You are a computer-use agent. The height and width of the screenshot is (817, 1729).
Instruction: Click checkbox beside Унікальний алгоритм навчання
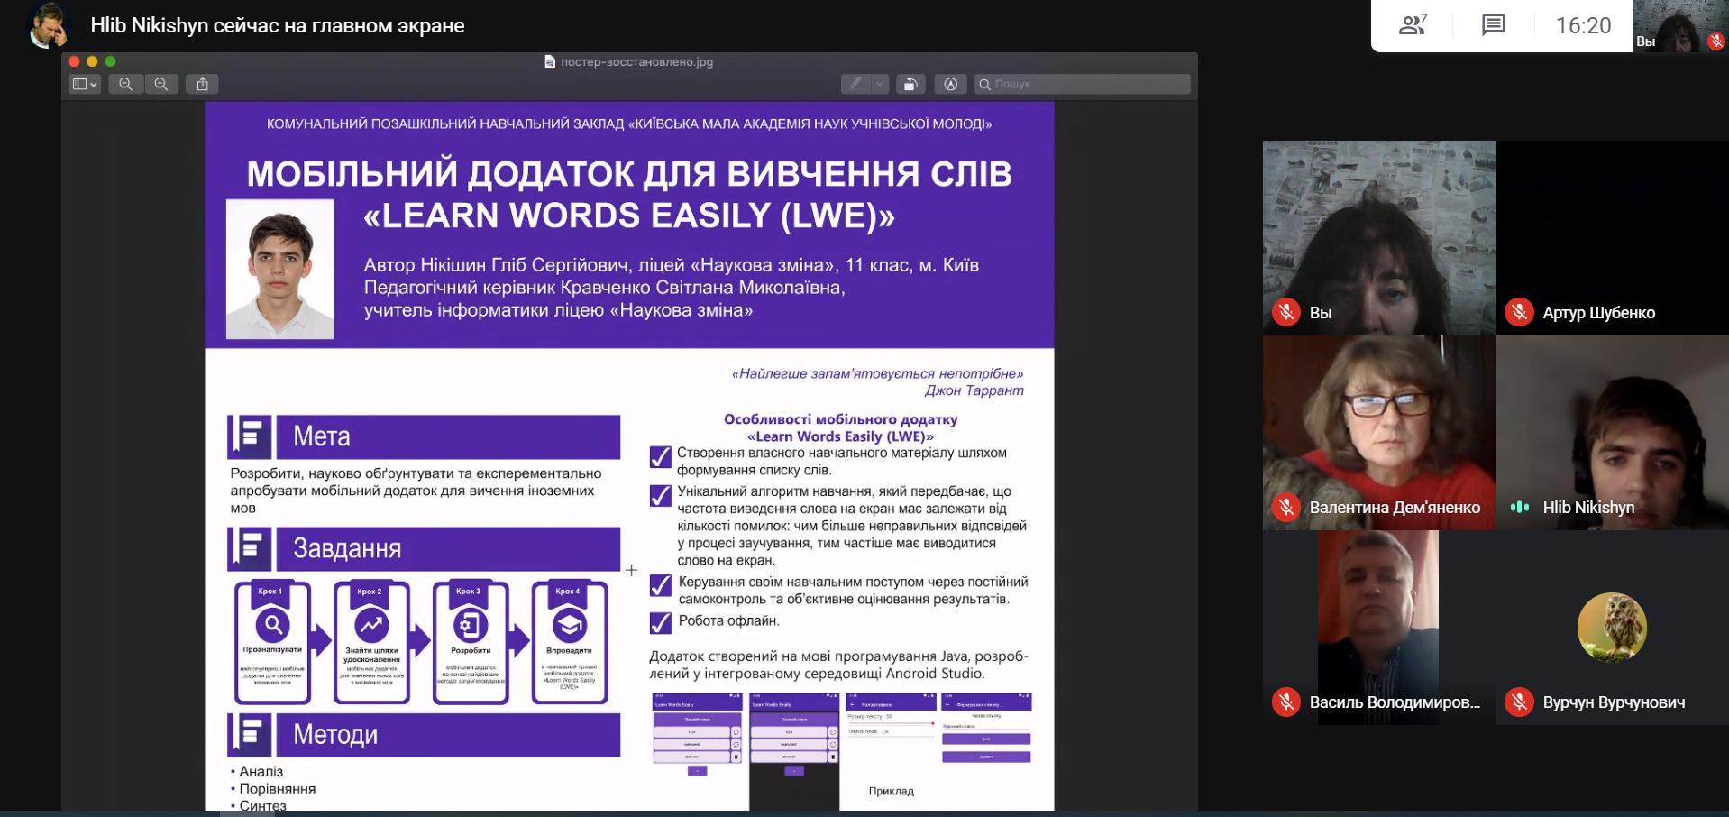[x=661, y=495]
